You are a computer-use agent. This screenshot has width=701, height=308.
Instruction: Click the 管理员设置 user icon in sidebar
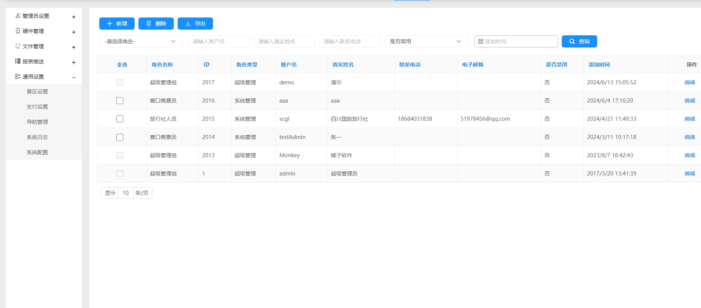coord(18,16)
